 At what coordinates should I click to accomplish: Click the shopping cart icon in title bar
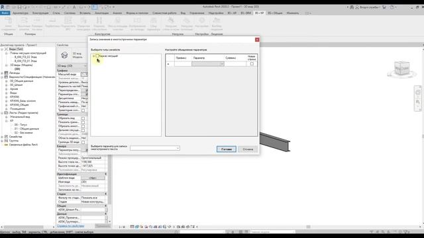pyautogui.click(x=384, y=7)
